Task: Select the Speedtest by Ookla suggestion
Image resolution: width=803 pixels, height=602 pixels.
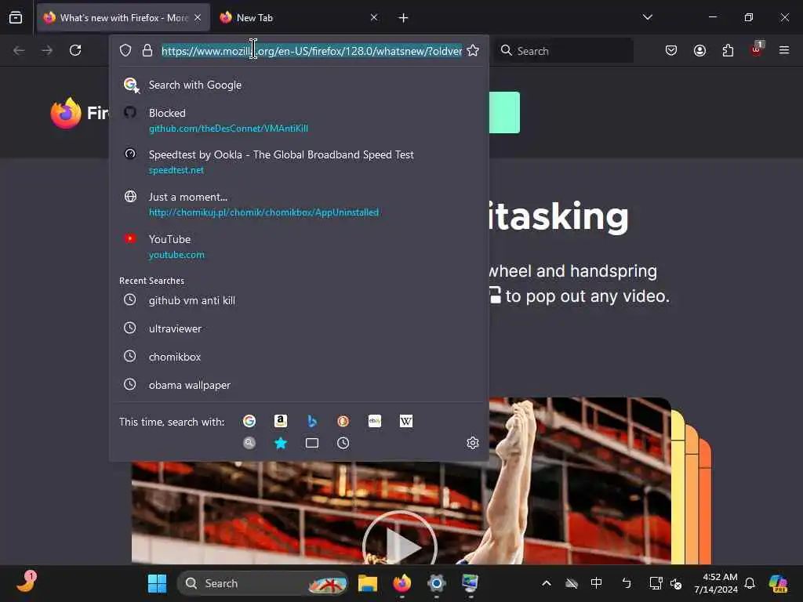Action: [x=299, y=161]
